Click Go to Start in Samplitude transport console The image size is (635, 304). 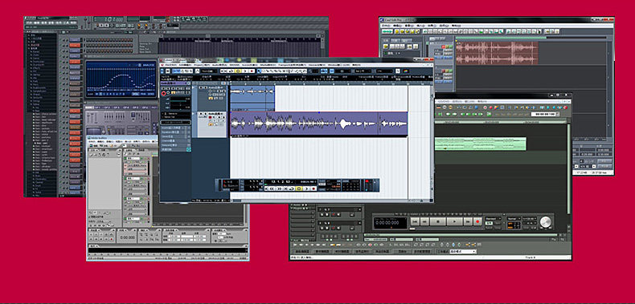(415, 221)
